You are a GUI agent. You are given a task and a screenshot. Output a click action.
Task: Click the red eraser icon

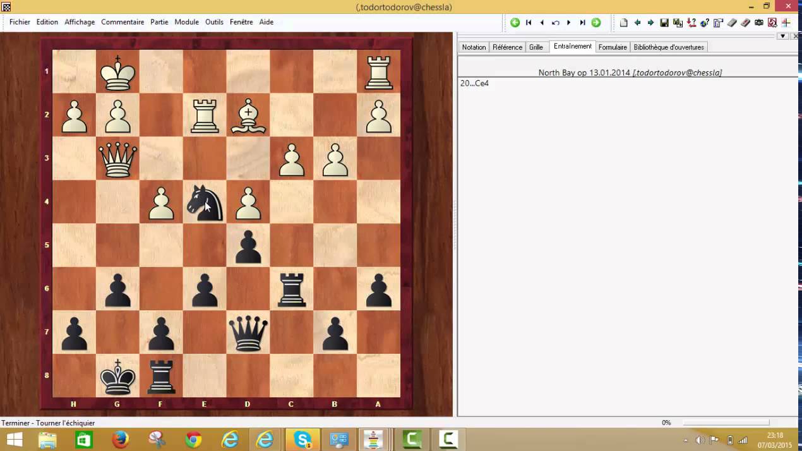pyautogui.click(x=745, y=23)
